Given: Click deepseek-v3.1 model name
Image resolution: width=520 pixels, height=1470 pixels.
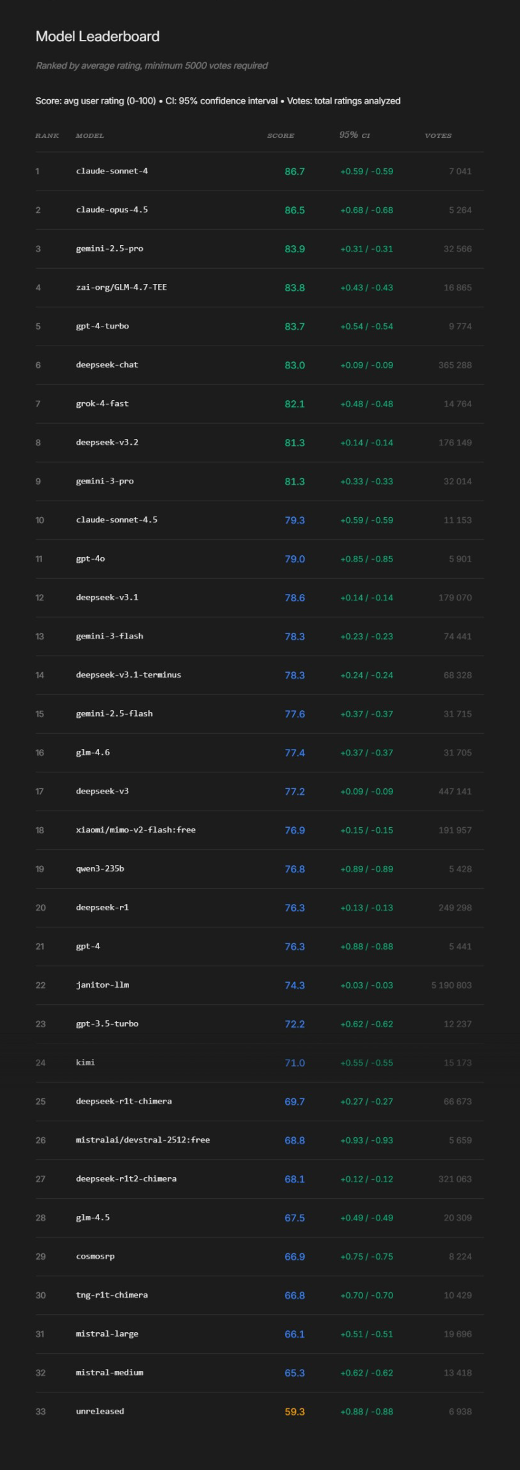Looking at the screenshot, I should pyautogui.click(x=107, y=597).
